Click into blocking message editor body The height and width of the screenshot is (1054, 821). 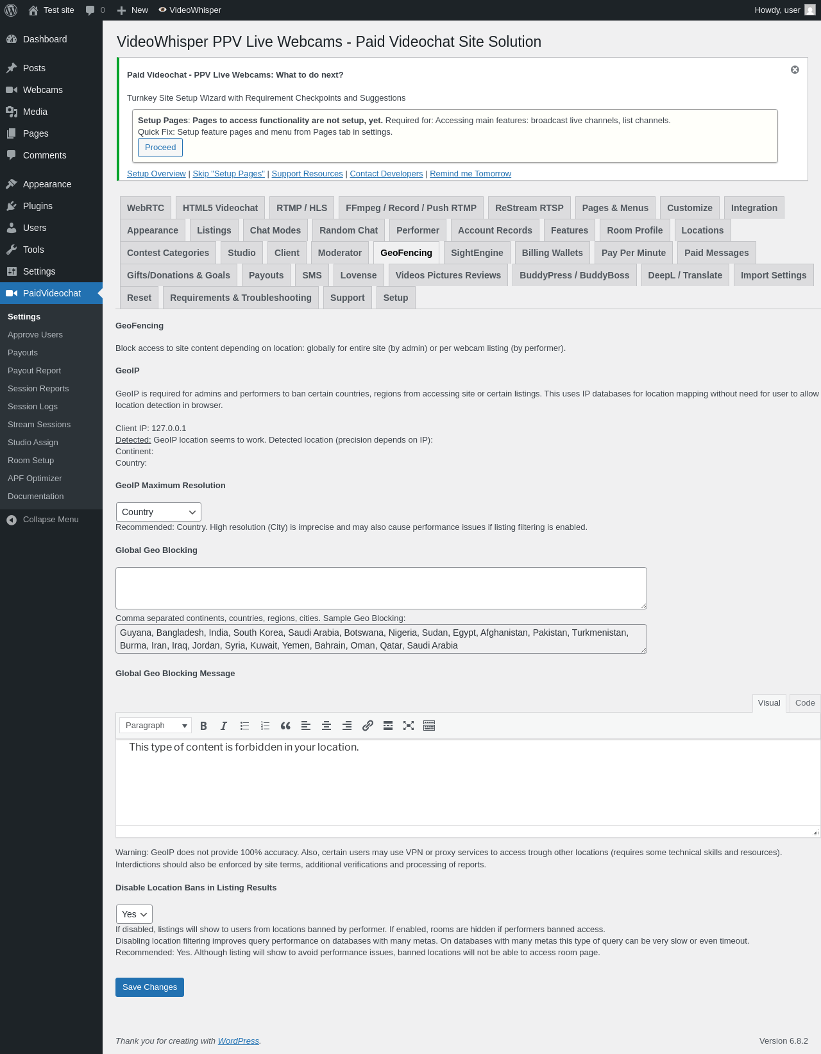click(x=468, y=782)
